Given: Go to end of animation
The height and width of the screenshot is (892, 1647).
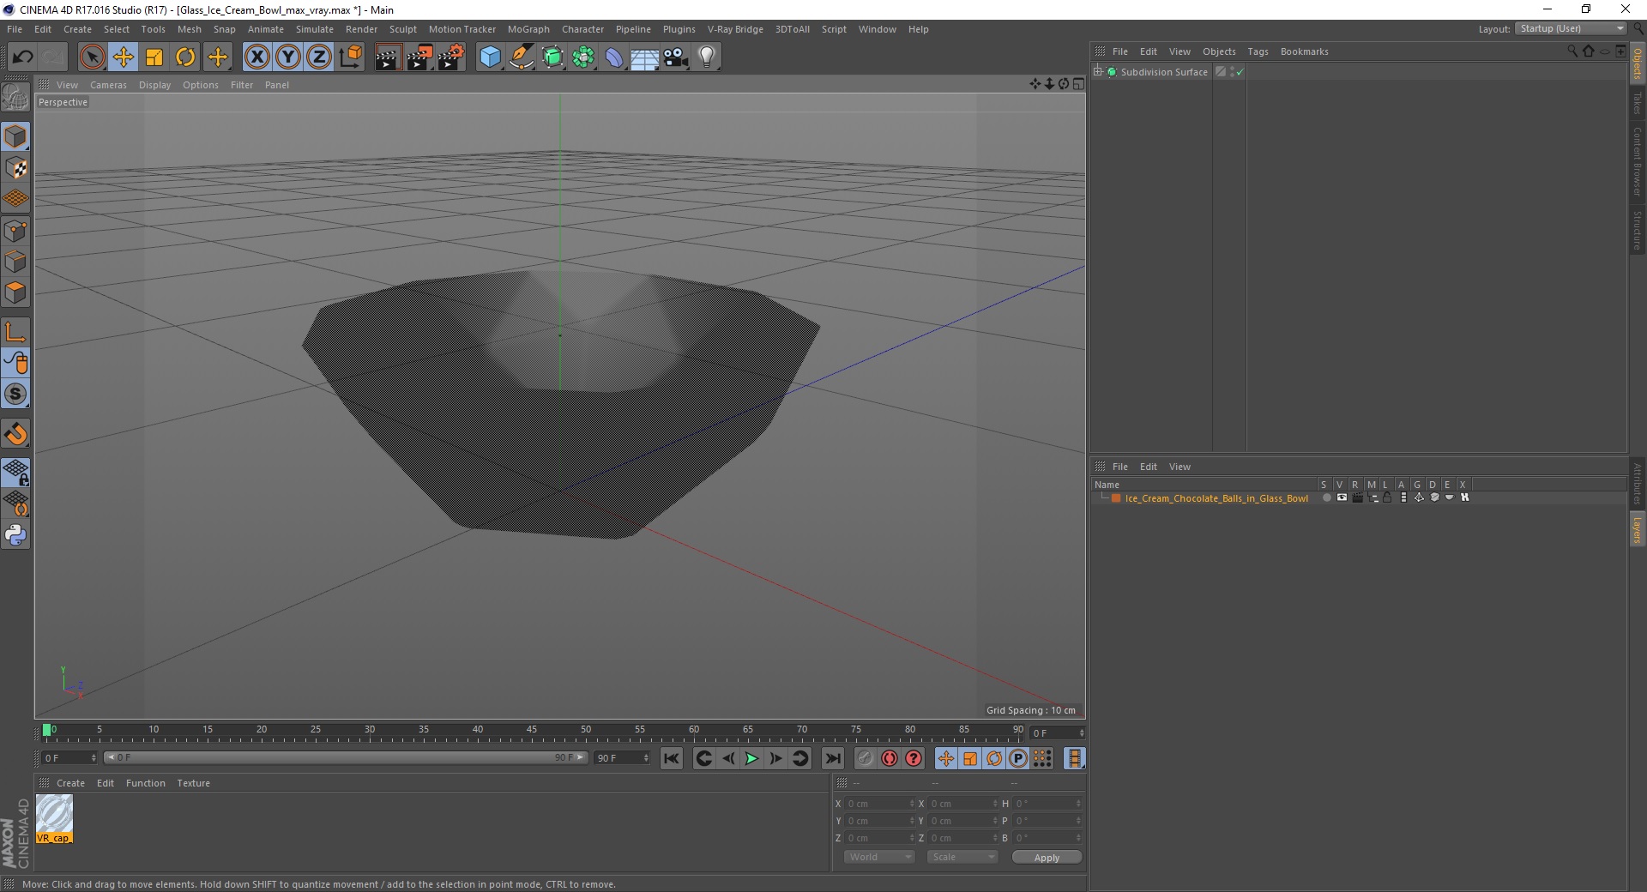Looking at the screenshot, I should tap(832, 758).
